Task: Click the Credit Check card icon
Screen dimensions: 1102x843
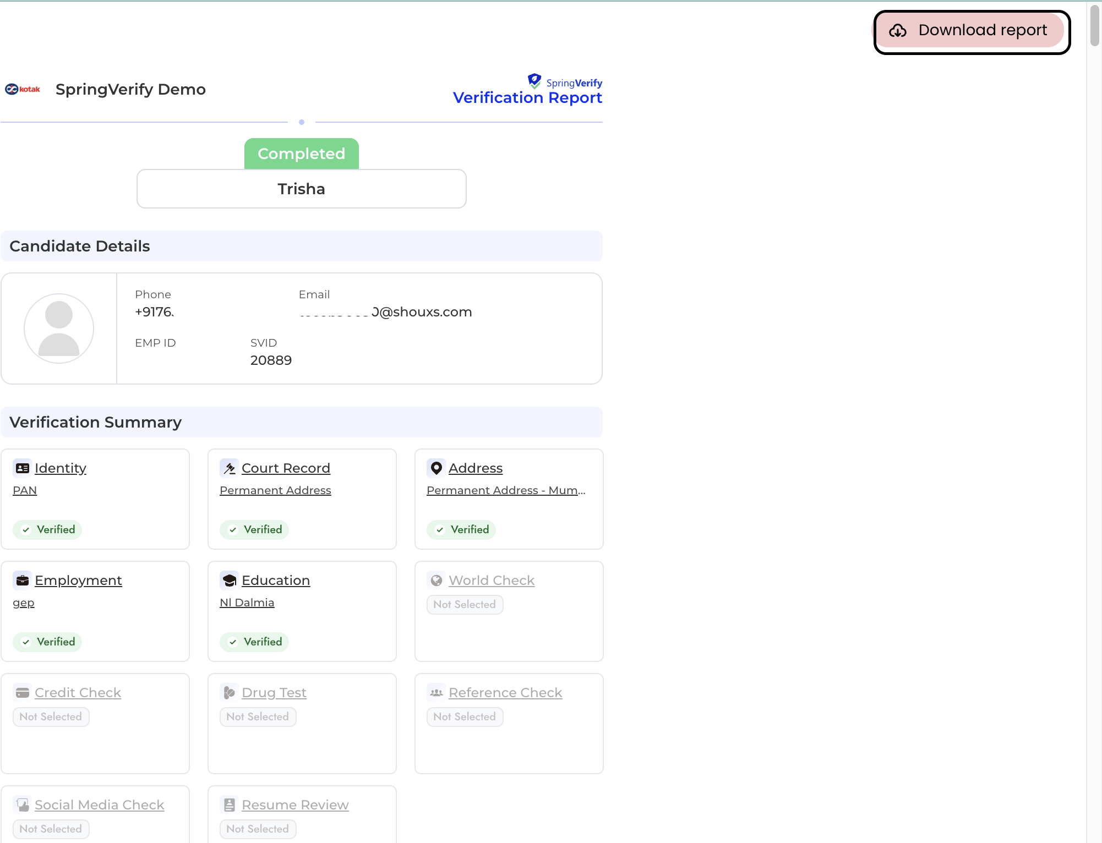Action: [x=22, y=693]
